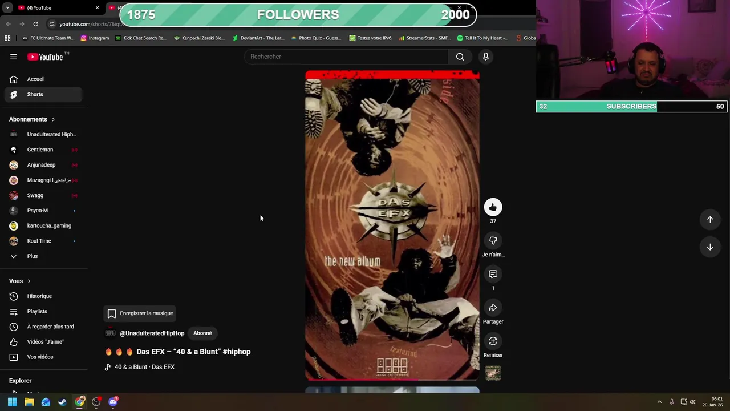Expand the Vous section

coord(20,281)
